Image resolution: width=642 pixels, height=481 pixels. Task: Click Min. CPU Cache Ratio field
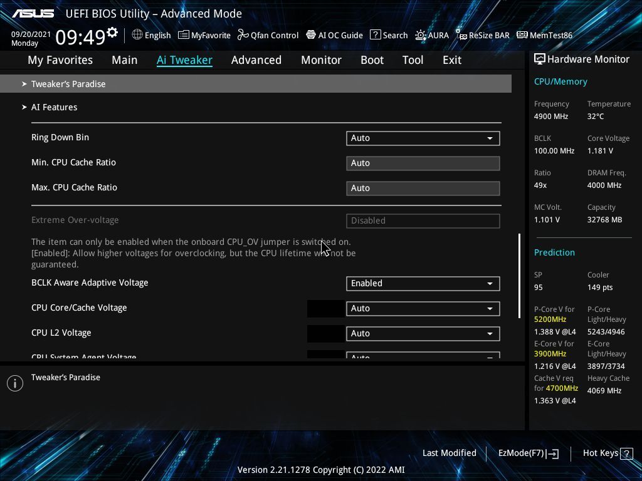click(423, 163)
